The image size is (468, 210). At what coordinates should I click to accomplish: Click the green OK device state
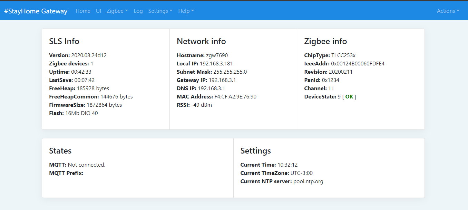point(349,97)
